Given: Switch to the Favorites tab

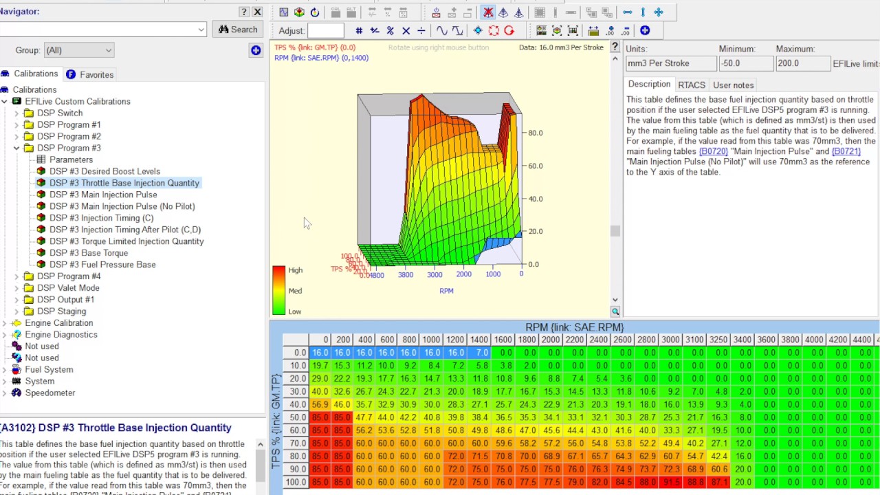Looking at the screenshot, I should 90,74.
